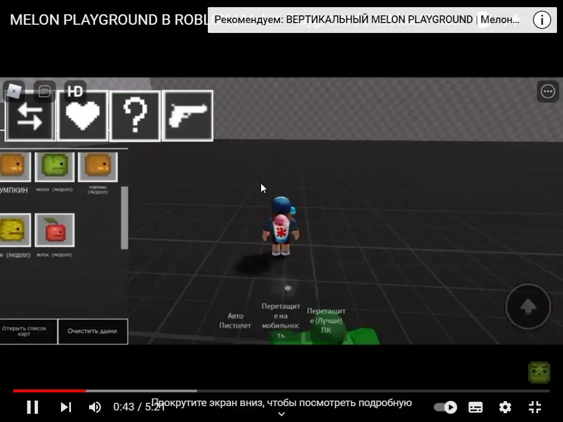The image size is (563, 422).
Task: Toggle the autoplay switch
Action: [445, 407]
